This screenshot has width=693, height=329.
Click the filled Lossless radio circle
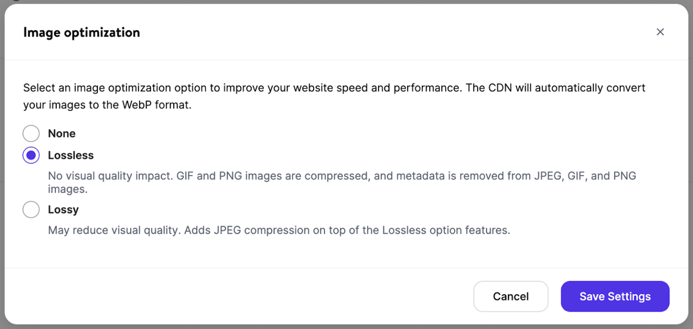pos(31,155)
